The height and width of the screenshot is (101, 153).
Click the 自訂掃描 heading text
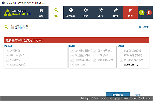(x=19, y=27)
